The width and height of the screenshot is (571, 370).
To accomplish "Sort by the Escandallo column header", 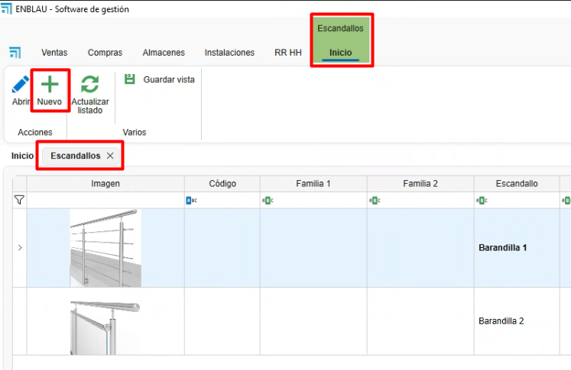I will click(x=517, y=184).
